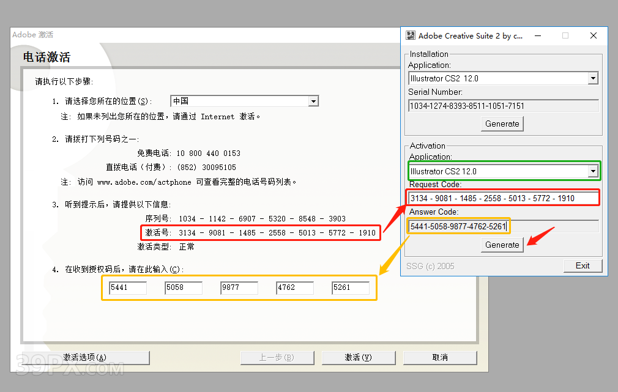Select the code box containing 4762
Image resolution: width=618 pixels, height=392 pixels.
coord(294,287)
